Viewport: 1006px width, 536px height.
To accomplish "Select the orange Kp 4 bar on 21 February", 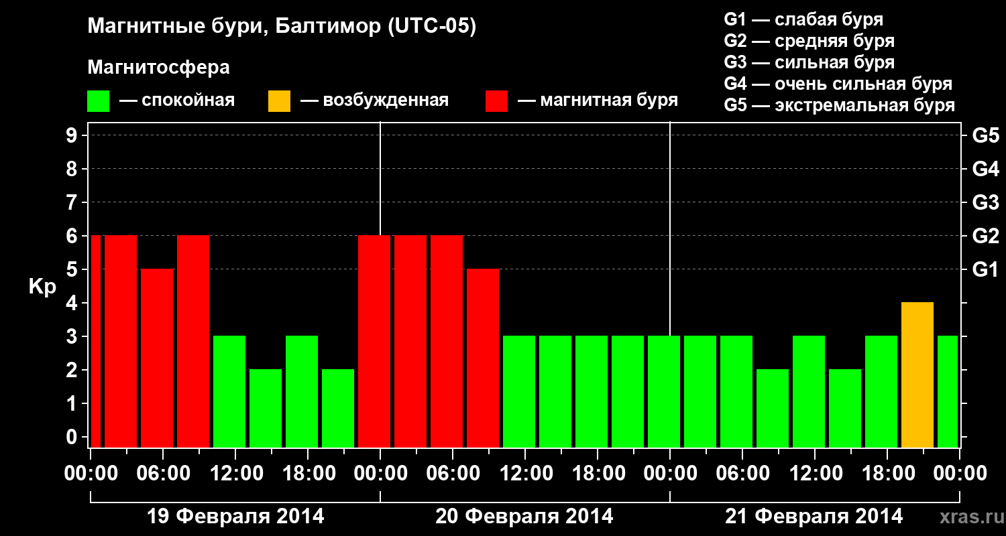I will pyautogui.click(x=917, y=375).
